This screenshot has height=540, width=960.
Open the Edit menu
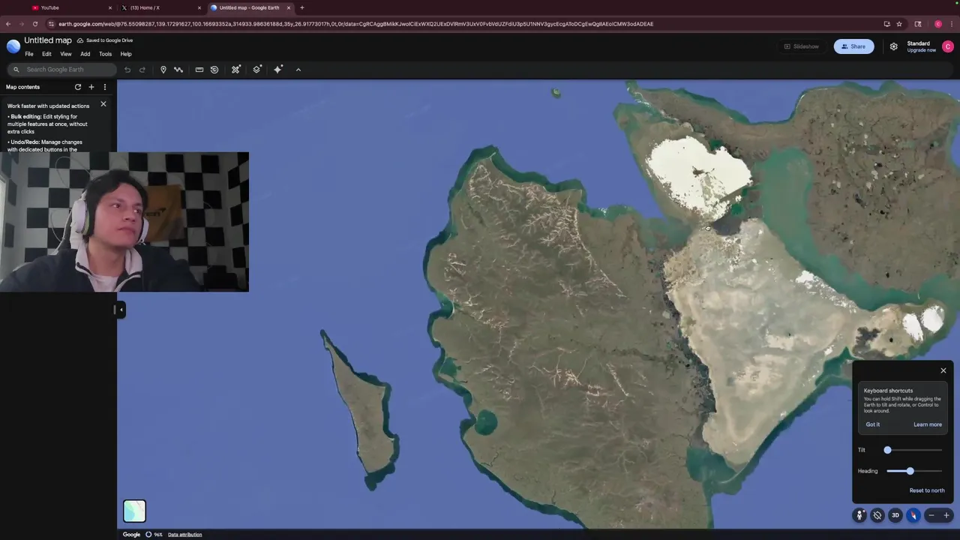pyautogui.click(x=46, y=54)
